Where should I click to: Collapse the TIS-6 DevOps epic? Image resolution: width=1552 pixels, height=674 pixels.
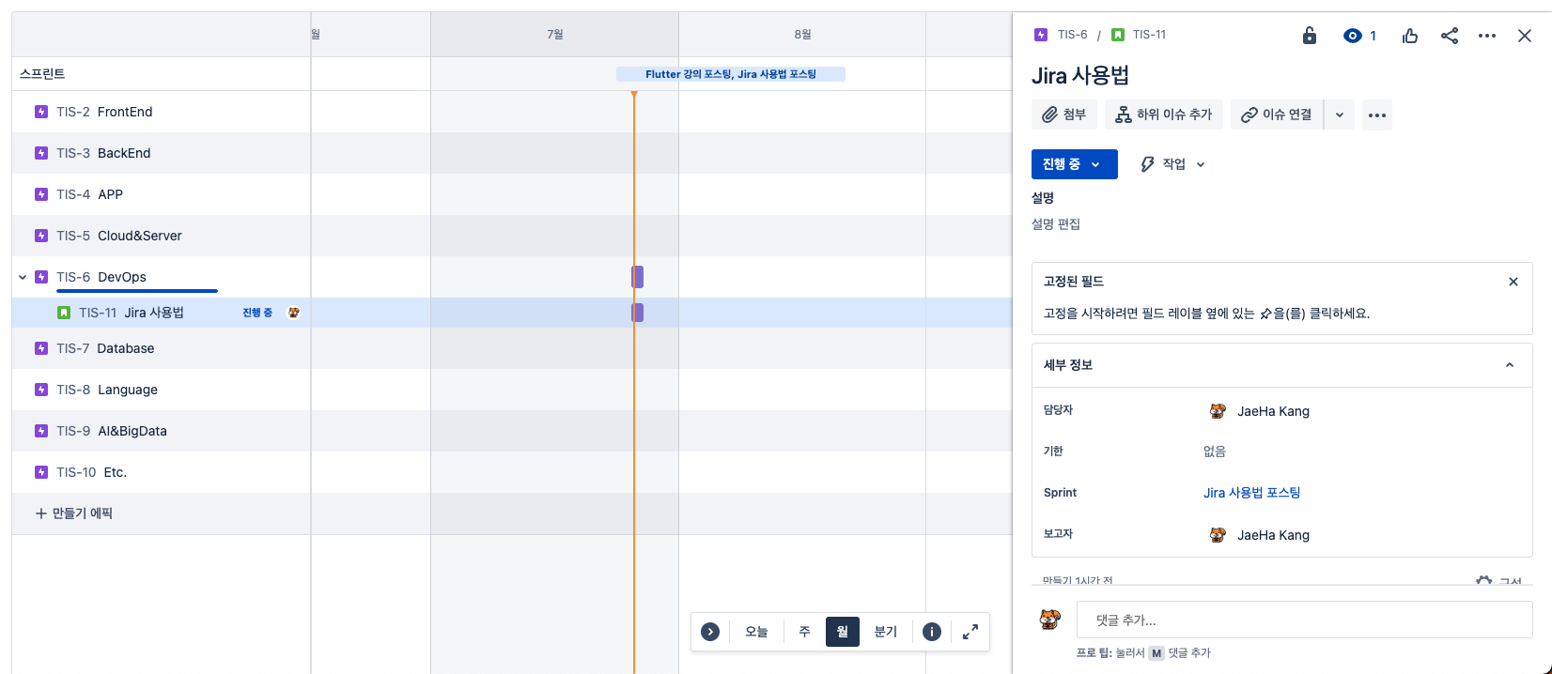(x=23, y=277)
